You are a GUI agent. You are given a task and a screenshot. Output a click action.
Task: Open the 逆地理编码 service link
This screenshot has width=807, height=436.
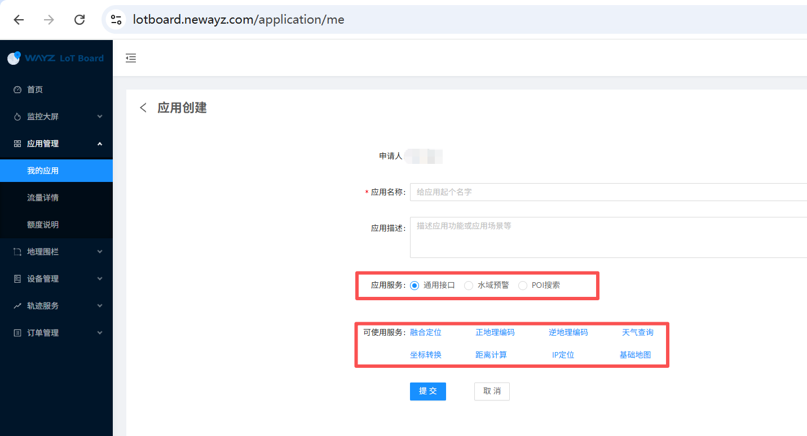point(568,332)
